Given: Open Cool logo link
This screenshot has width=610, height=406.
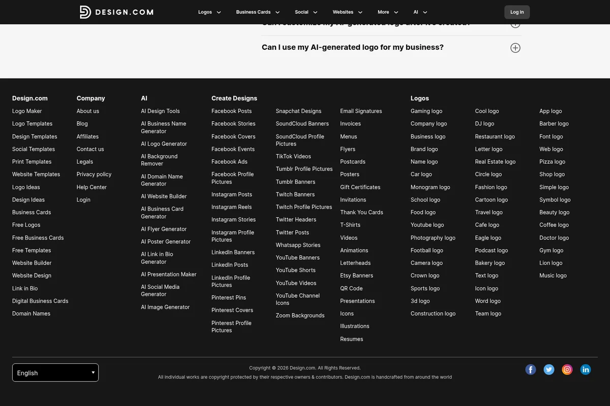Looking at the screenshot, I should click(487, 111).
